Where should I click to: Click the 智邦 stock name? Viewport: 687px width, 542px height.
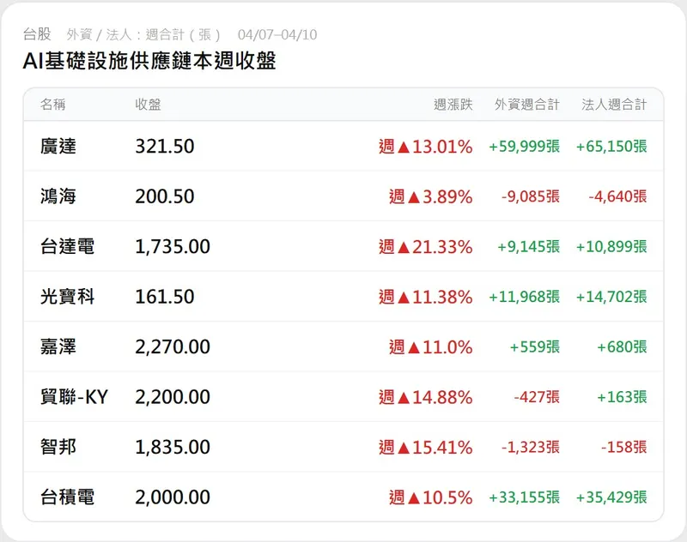coord(58,447)
